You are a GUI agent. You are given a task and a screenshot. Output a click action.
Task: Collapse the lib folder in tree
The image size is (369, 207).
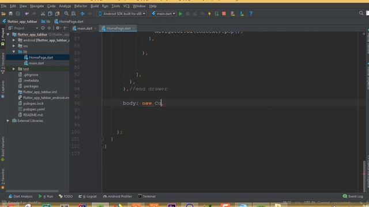[14, 52]
